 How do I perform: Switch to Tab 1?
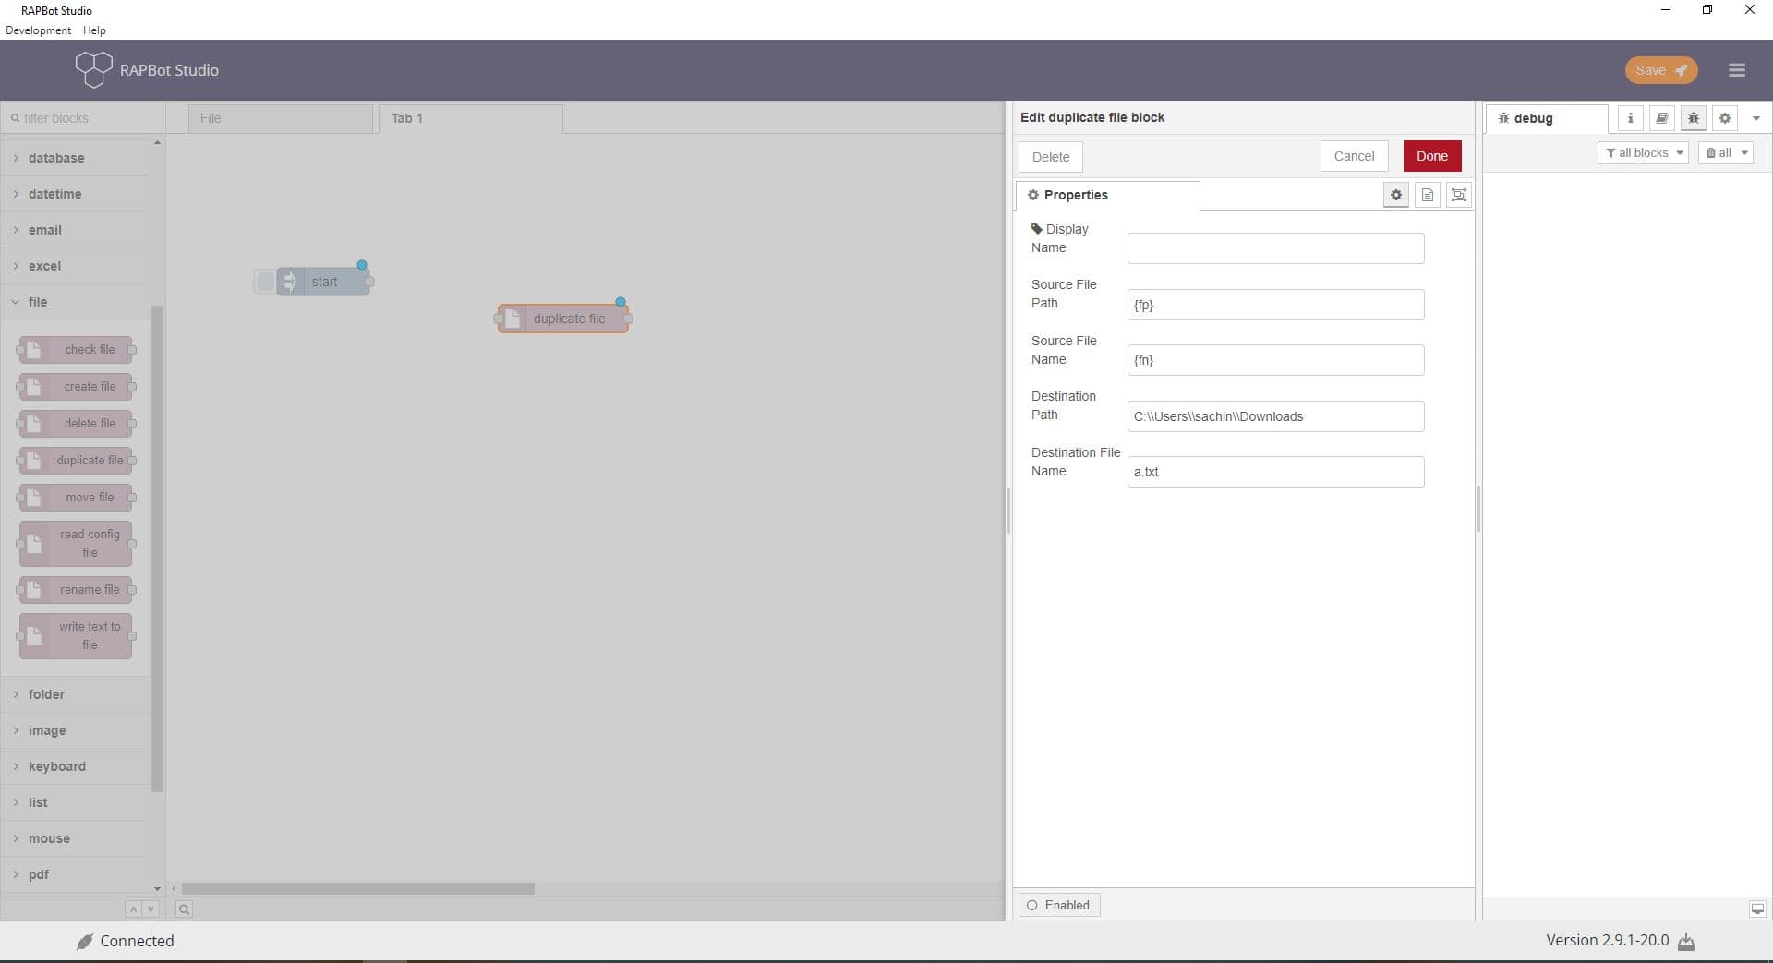470,118
